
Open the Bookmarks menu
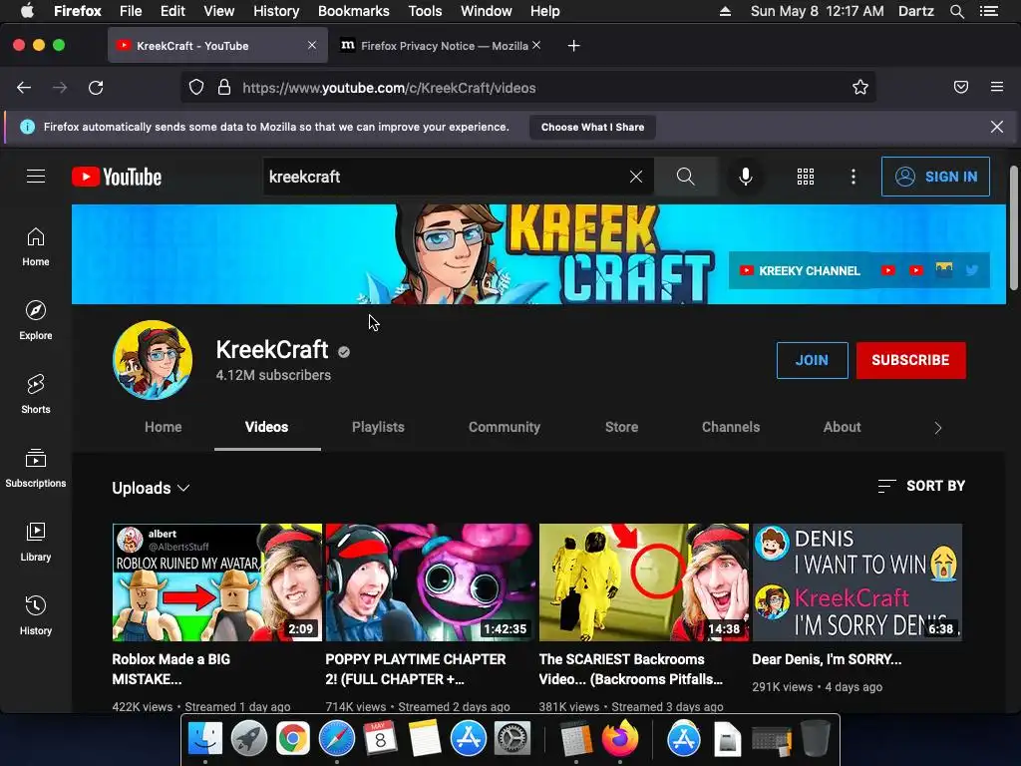pos(354,11)
